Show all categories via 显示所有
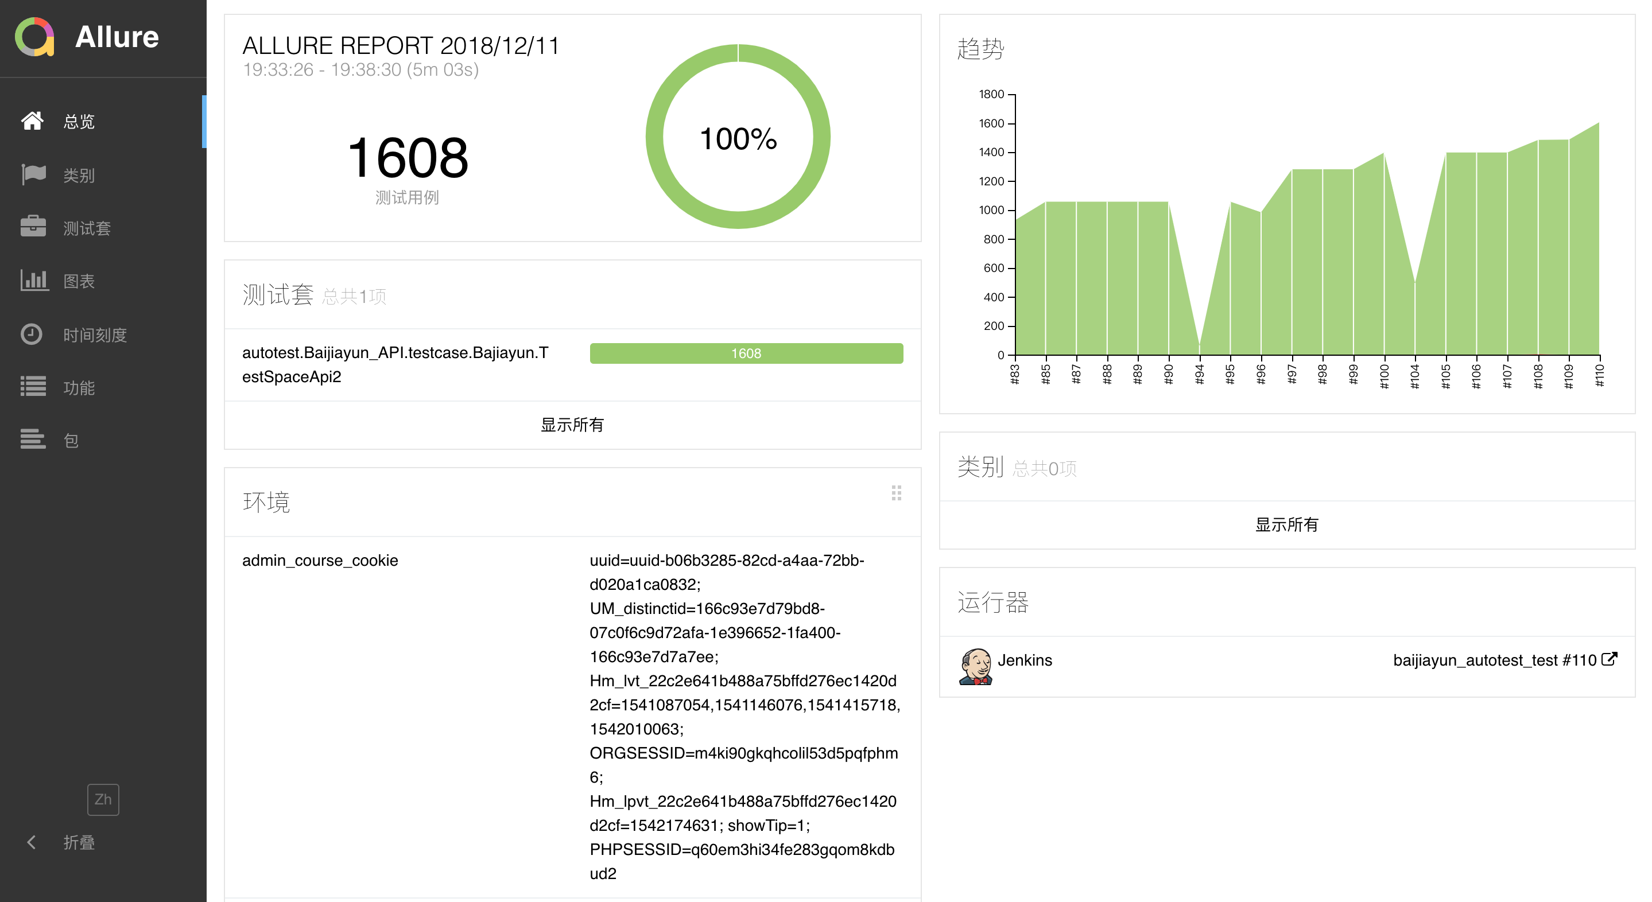Image resolution: width=1652 pixels, height=902 pixels. (1286, 524)
